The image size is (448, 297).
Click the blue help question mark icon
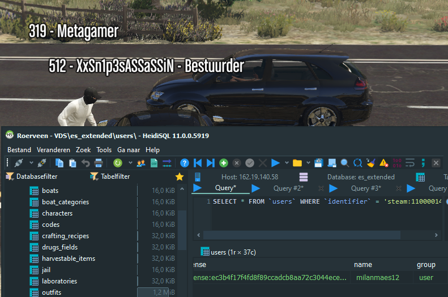(x=185, y=163)
